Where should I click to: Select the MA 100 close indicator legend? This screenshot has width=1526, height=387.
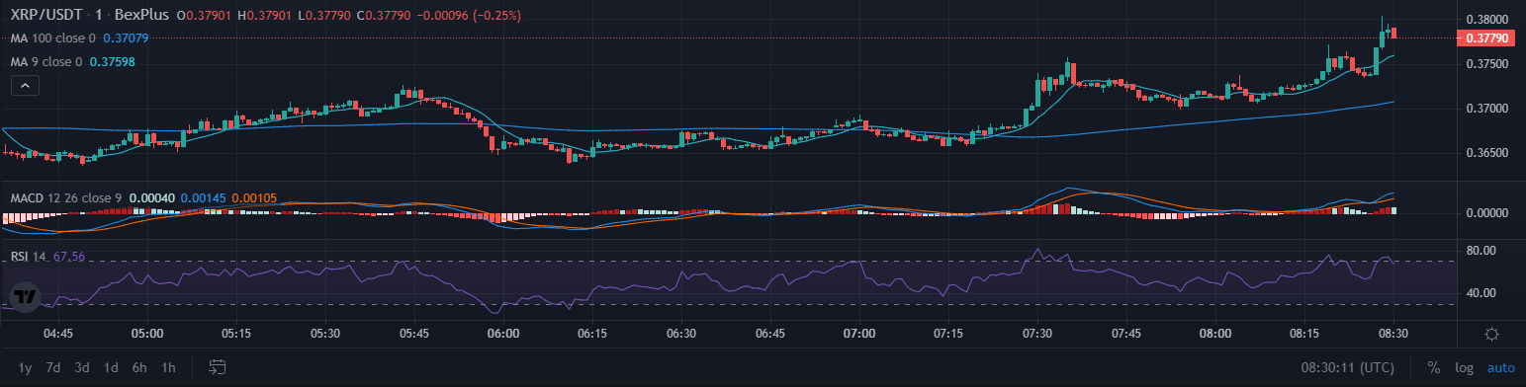tap(52, 39)
